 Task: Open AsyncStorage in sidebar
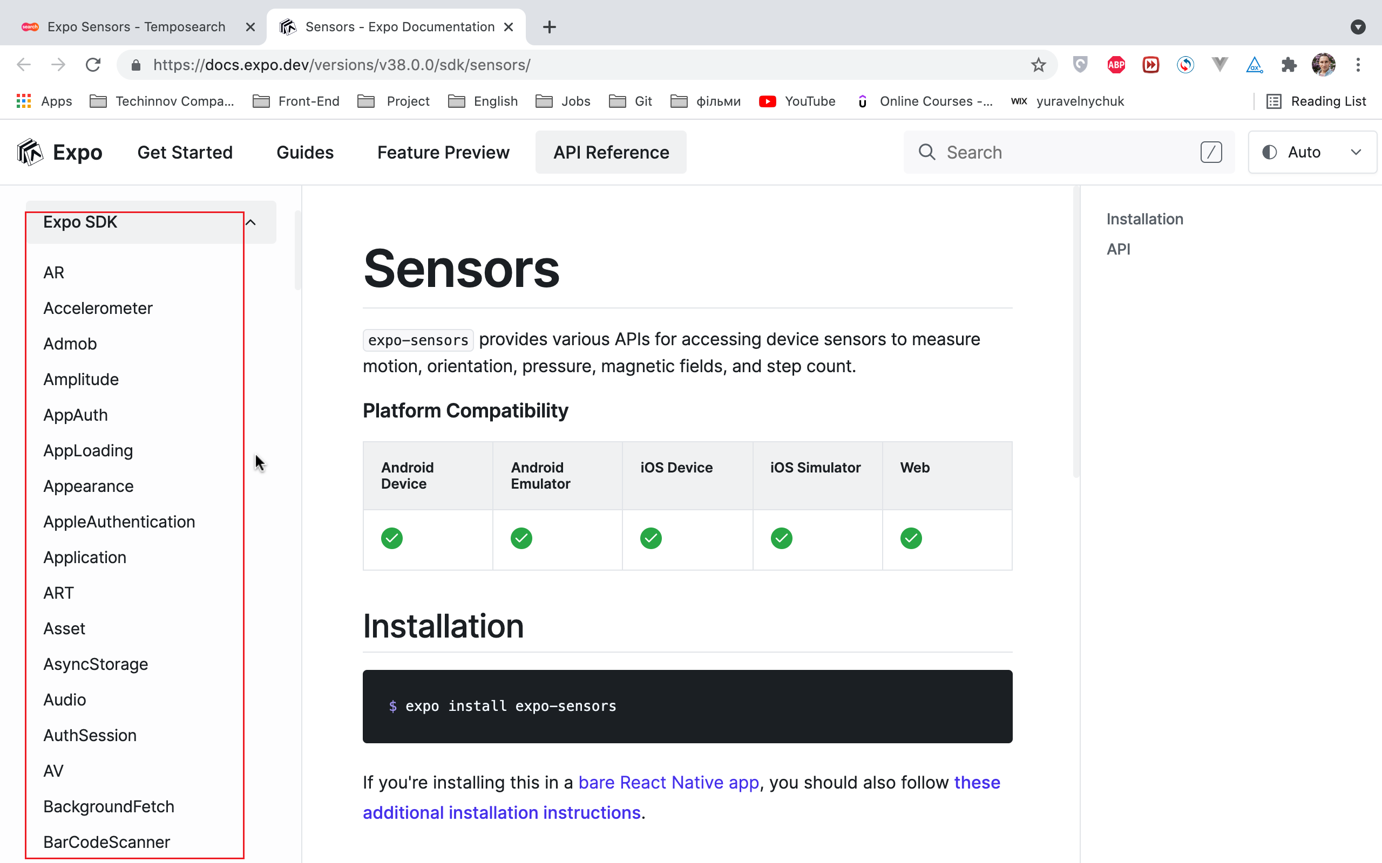[x=96, y=665]
